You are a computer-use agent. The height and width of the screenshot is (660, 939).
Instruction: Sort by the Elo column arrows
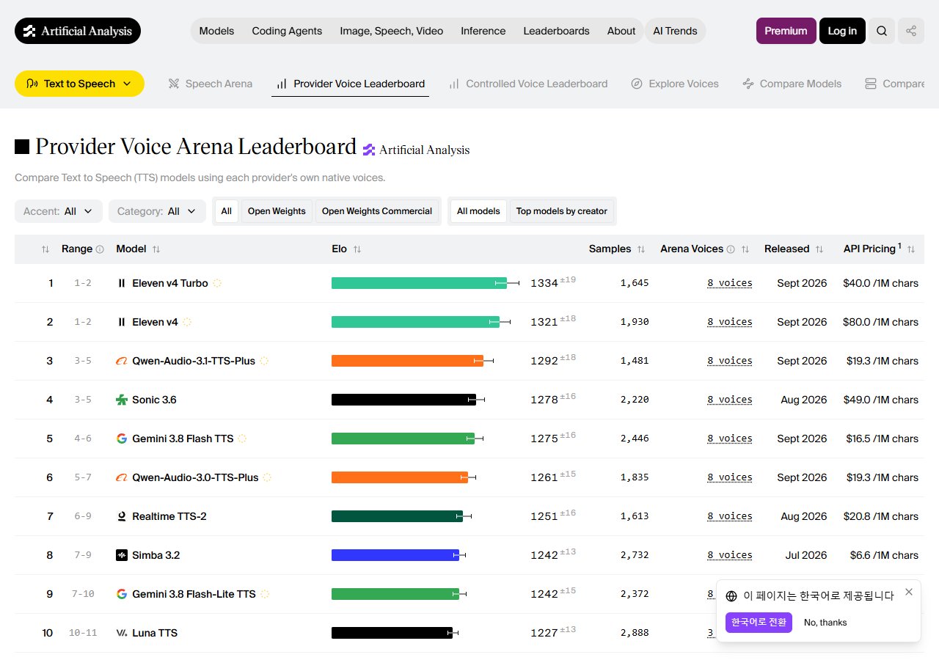[357, 249]
